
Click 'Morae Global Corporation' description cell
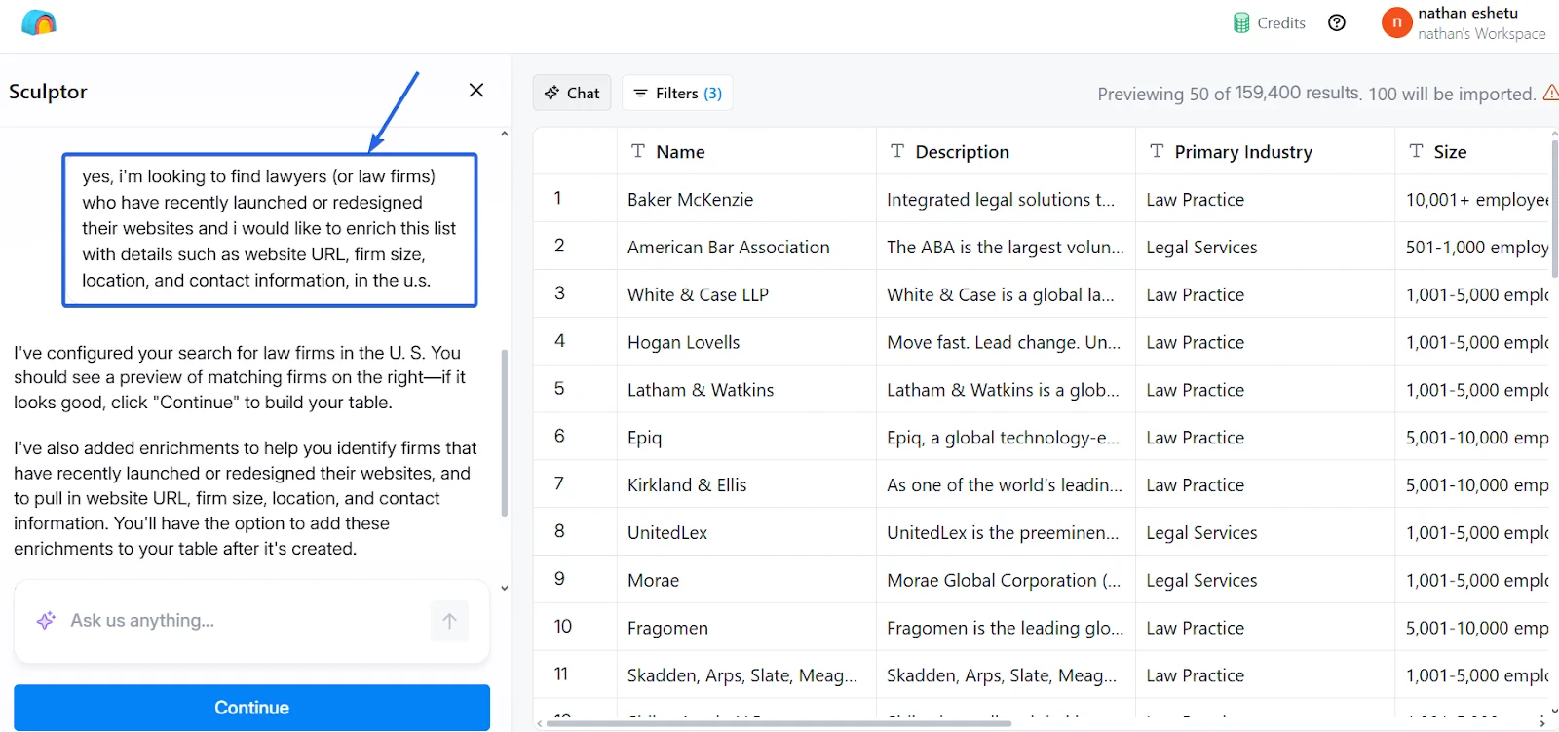point(1006,580)
